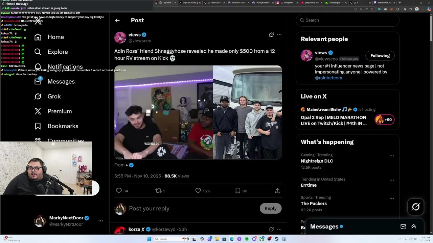The height and width of the screenshot is (243, 433).
Task: Open the three-dot menu for Errtime trend
Action: click(x=392, y=180)
